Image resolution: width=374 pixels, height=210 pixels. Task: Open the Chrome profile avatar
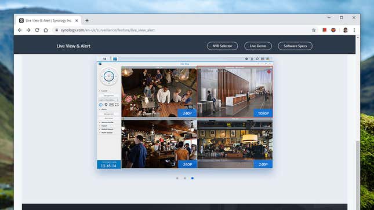point(345,30)
